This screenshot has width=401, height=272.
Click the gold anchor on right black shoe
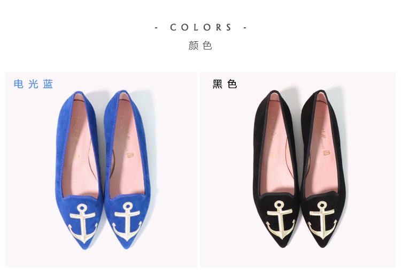pyautogui.click(x=322, y=220)
